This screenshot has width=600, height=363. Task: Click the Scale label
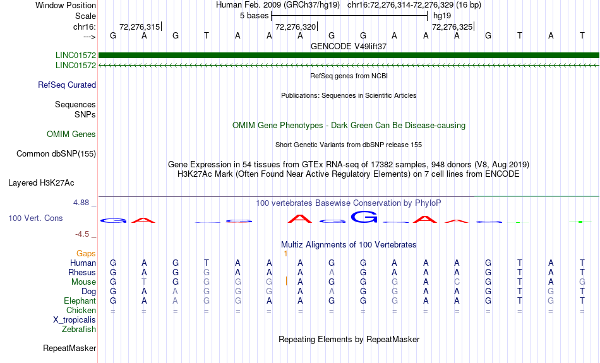pos(86,16)
